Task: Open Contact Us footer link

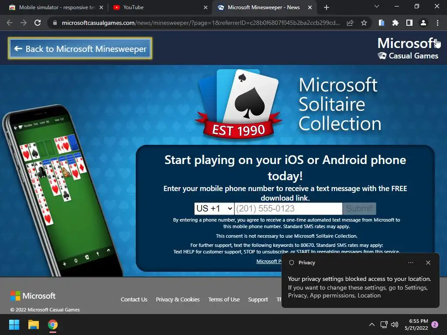Action: [134, 299]
